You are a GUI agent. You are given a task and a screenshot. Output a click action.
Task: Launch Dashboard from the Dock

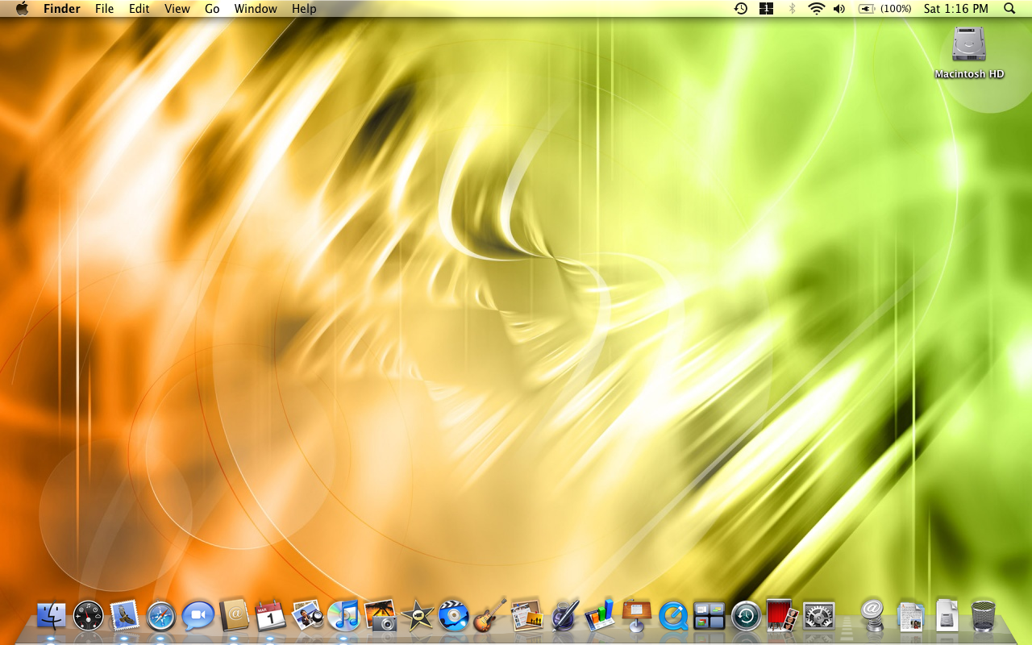click(x=88, y=617)
